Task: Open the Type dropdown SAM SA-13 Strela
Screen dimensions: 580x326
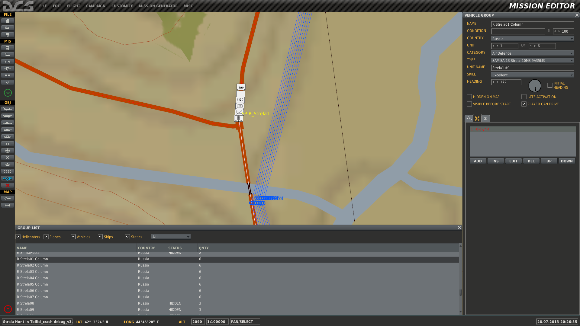Action: point(532,60)
